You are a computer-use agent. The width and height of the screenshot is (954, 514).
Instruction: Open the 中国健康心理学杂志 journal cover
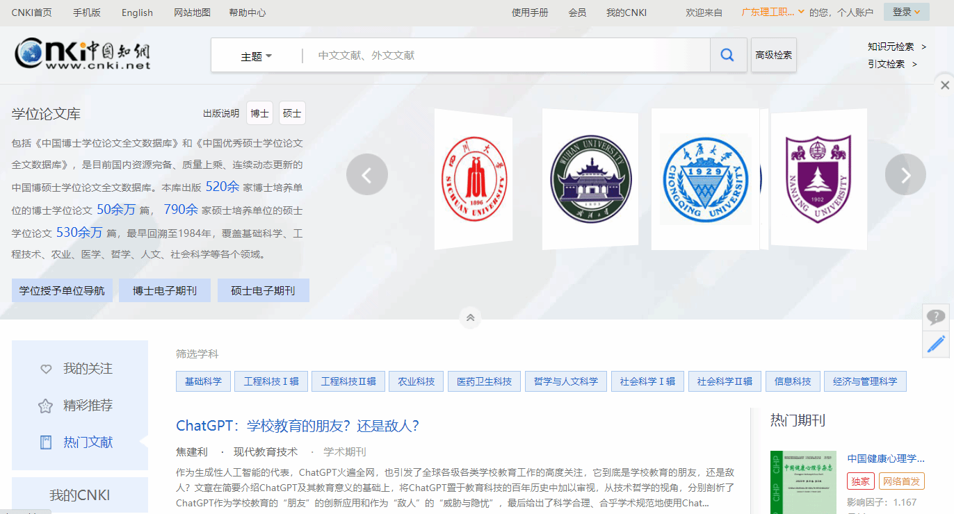pos(803,482)
